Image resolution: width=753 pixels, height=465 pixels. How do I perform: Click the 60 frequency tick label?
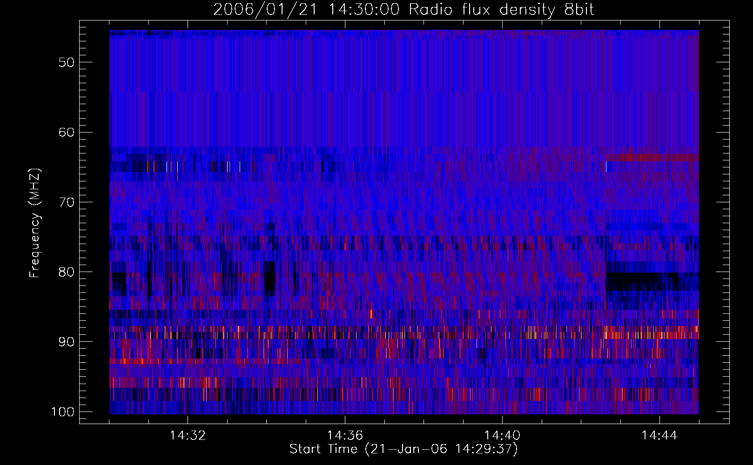point(67,132)
